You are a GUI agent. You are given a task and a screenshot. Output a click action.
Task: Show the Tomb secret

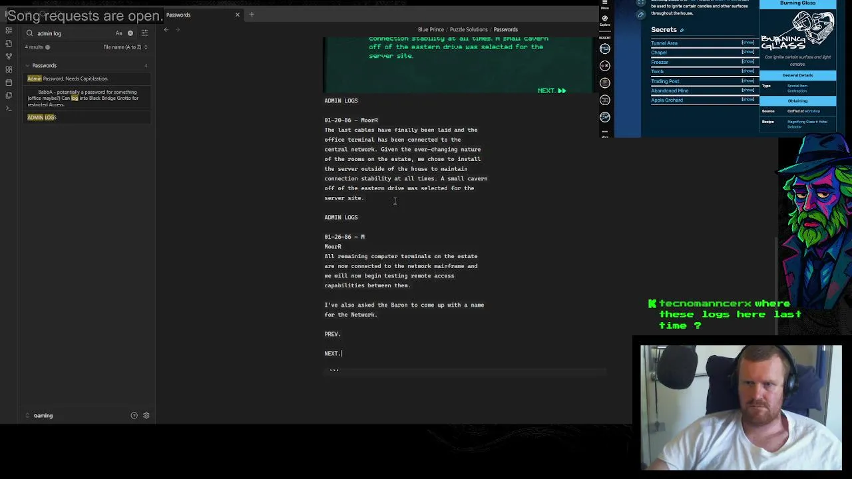[x=747, y=71]
